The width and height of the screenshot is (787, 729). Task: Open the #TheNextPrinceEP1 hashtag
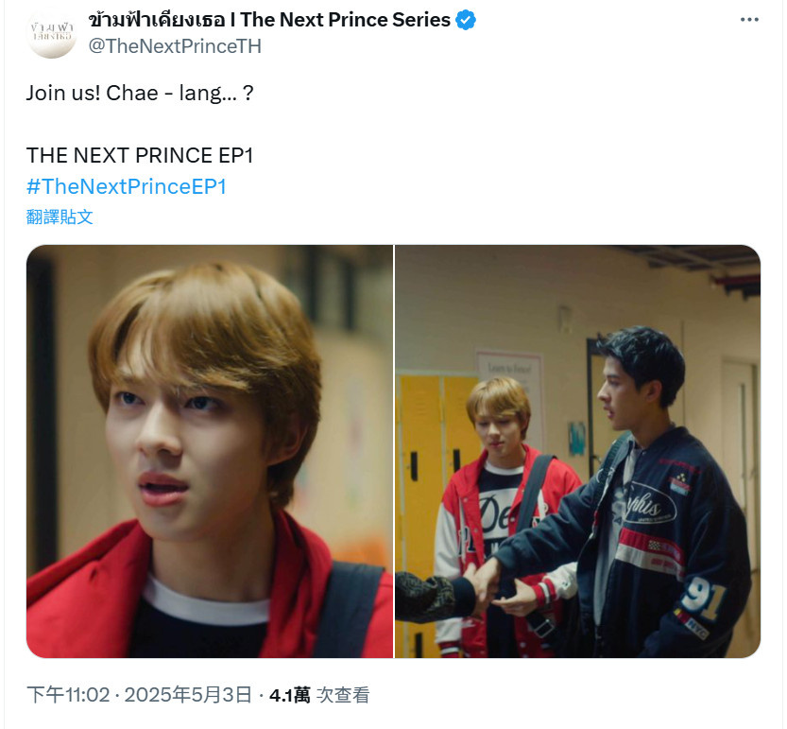coord(127,186)
